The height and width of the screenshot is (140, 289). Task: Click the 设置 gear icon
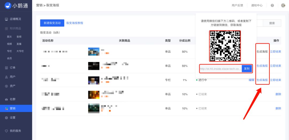point(6,118)
